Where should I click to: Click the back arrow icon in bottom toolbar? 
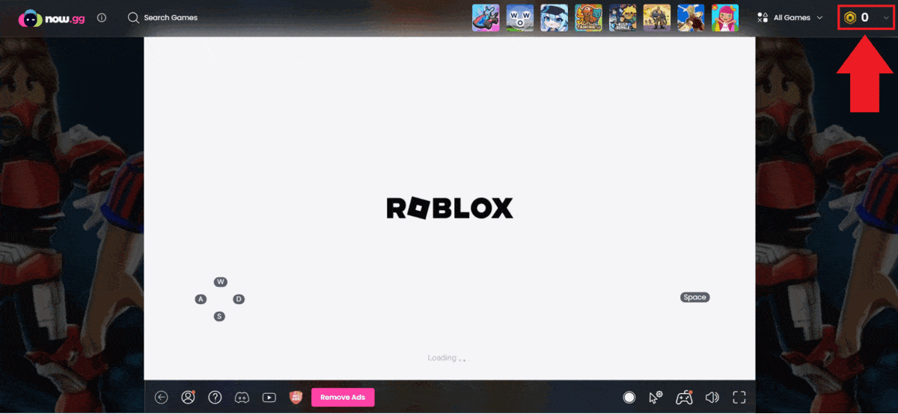click(161, 398)
